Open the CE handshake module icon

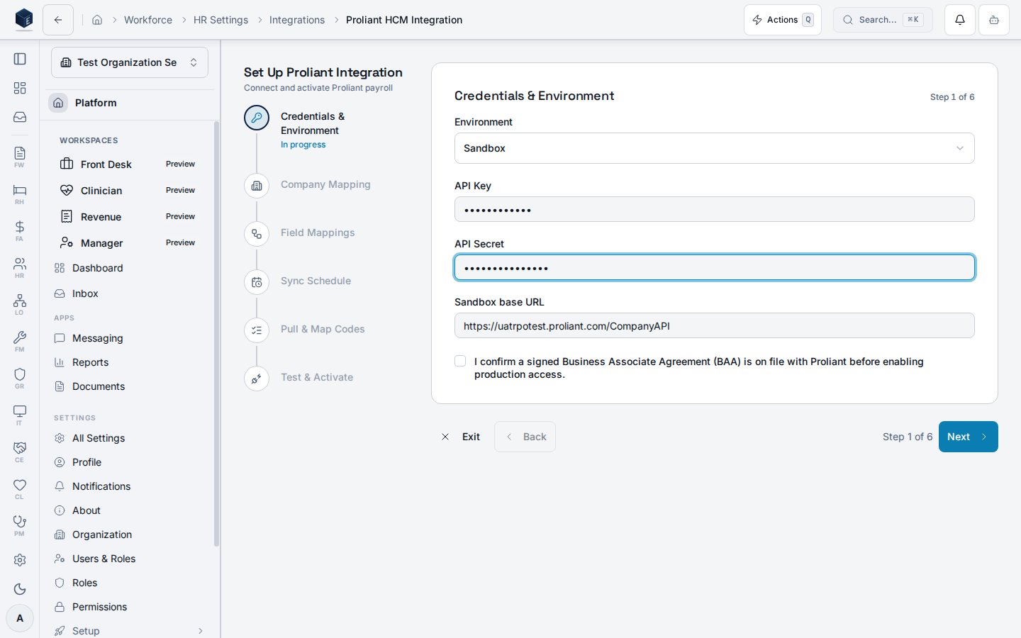click(x=20, y=452)
